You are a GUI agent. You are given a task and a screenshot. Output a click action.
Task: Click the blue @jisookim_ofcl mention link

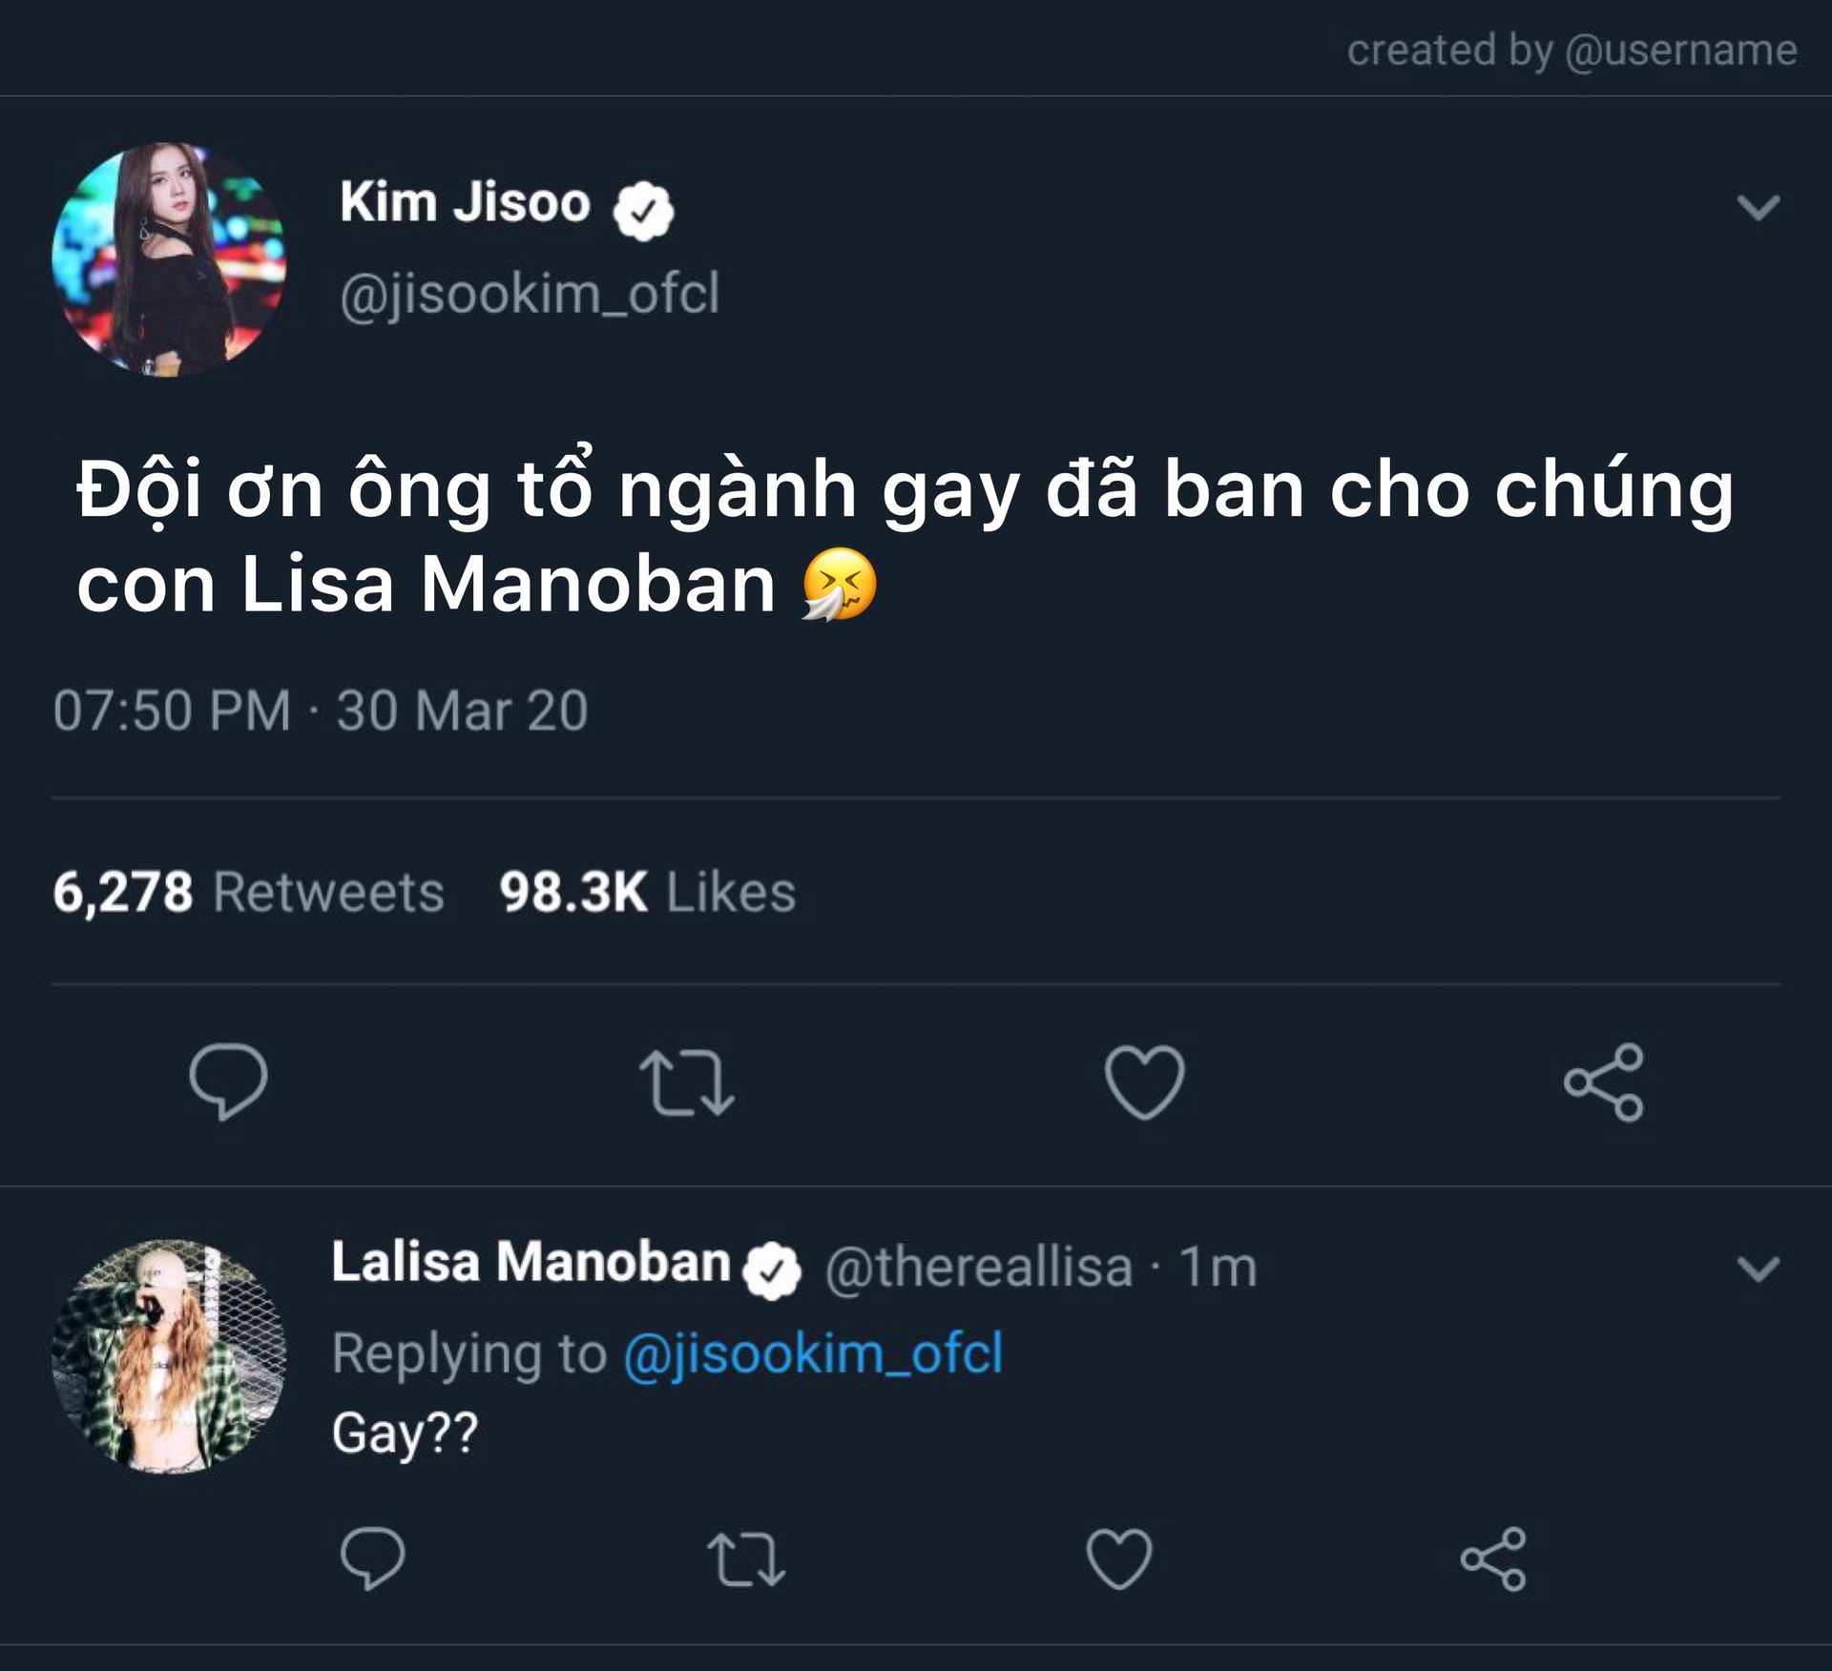point(813,1353)
